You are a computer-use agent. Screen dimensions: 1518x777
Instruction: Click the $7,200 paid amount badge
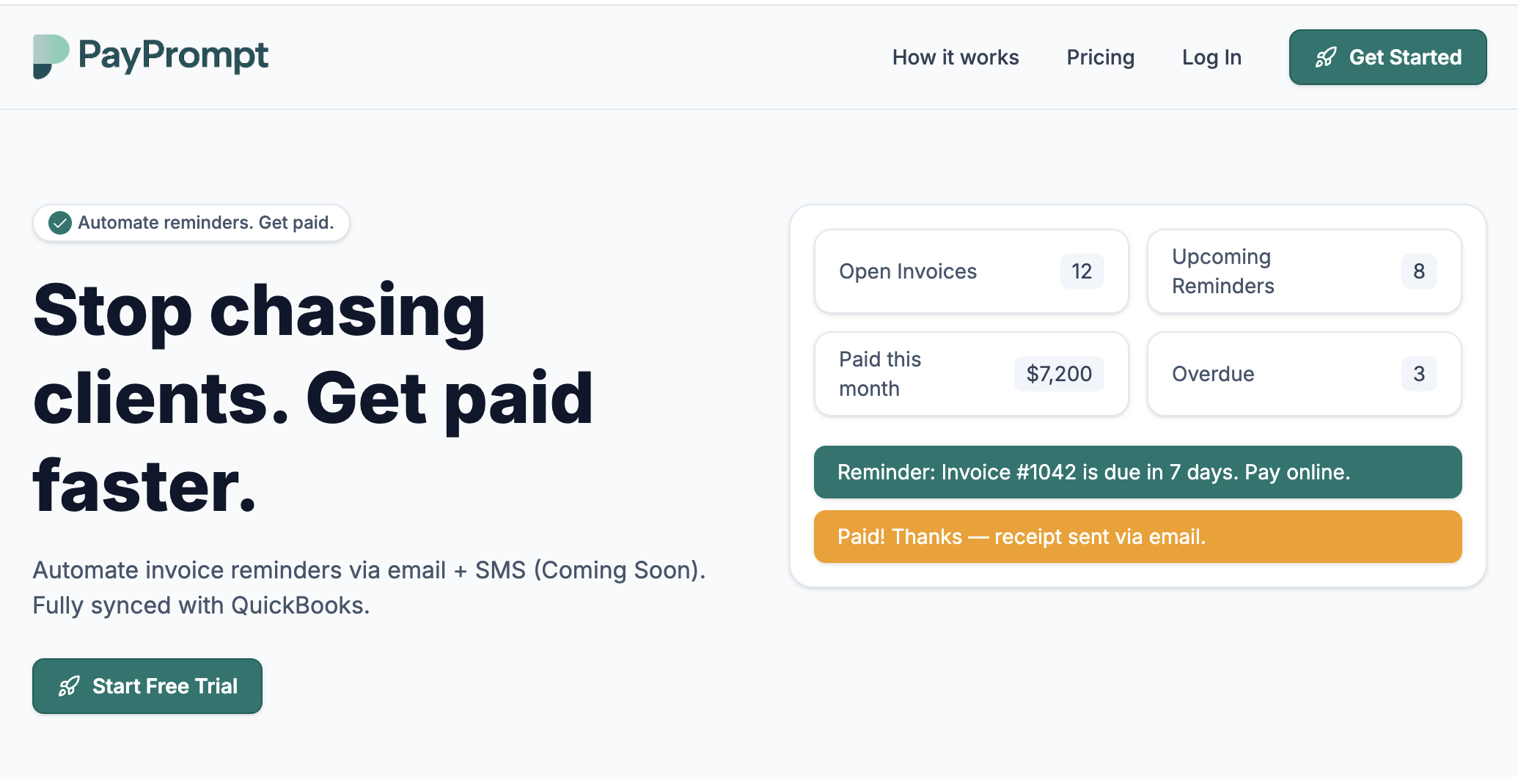point(1059,374)
